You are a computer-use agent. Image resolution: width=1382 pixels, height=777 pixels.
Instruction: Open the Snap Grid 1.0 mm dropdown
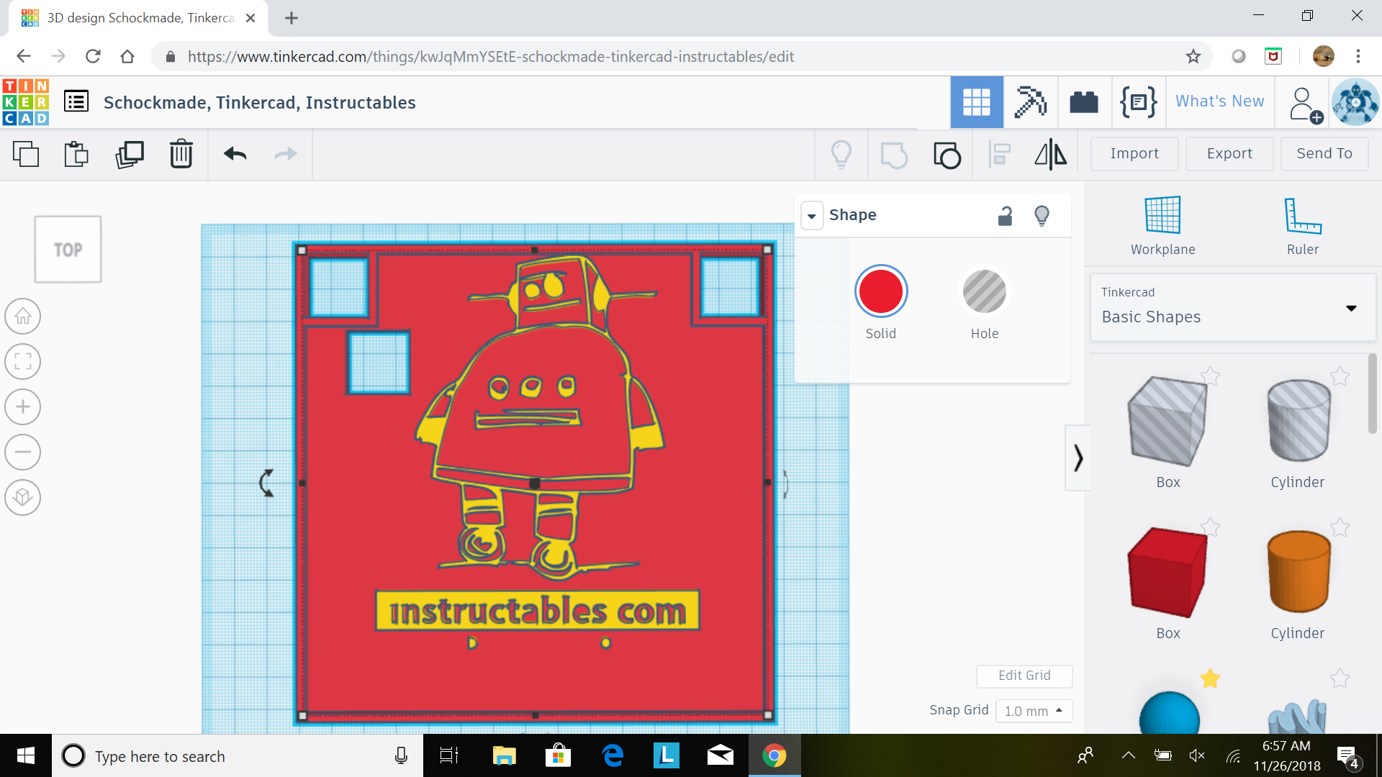coord(1034,711)
